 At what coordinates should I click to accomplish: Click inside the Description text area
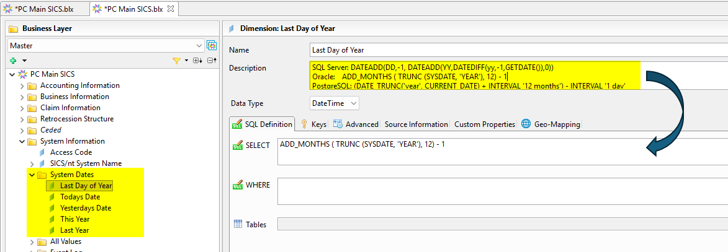[x=519, y=75]
